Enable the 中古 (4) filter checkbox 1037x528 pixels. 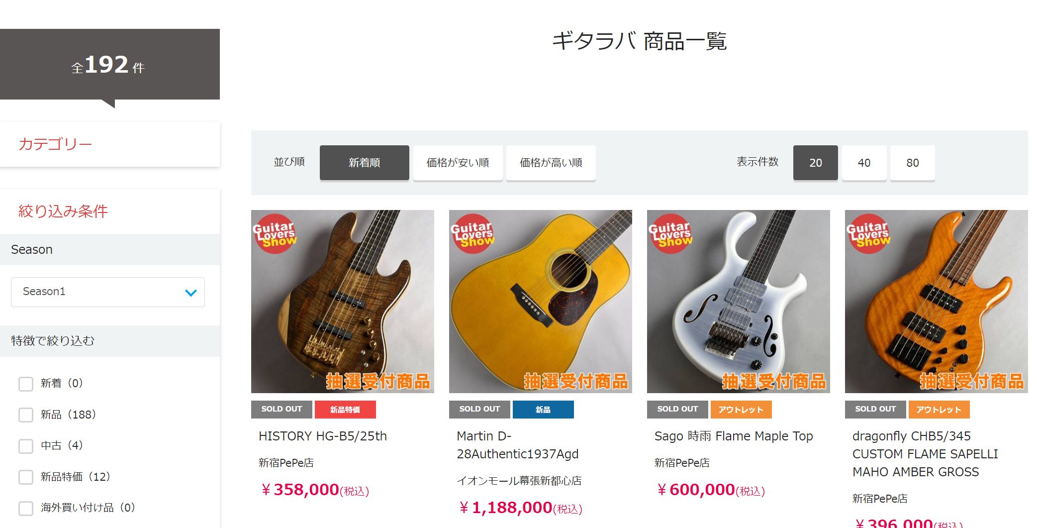[x=26, y=446]
